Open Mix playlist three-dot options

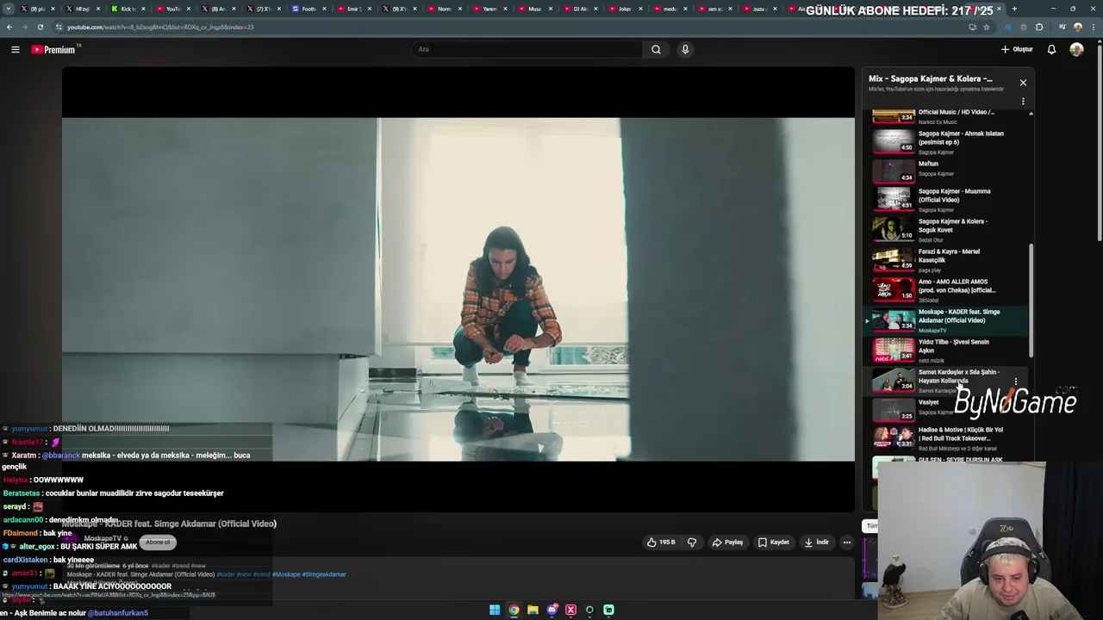pos(1023,101)
